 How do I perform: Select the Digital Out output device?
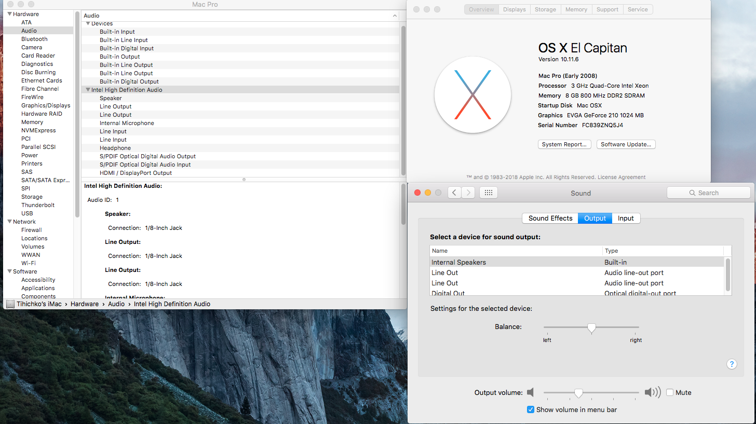pyautogui.click(x=577, y=293)
